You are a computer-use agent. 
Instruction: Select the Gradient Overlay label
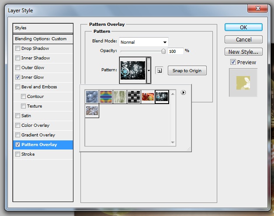pyautogui.click(x=38, y=135)
